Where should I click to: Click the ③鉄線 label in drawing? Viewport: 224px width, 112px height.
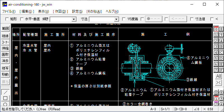(x=192, y=80)
